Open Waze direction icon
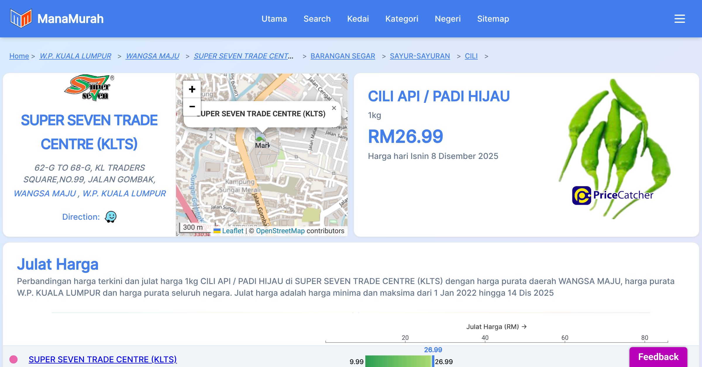 pyautogui.click(x=111, y=217)
